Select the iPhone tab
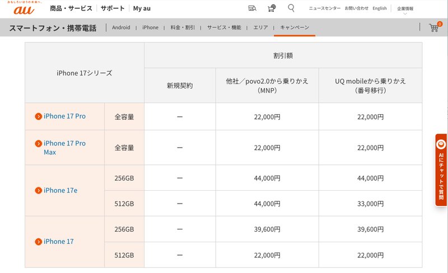Viewport: 448px width, 273px height. [150, 27]
